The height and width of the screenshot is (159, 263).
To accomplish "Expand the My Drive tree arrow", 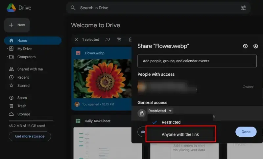I will (7, 49).
